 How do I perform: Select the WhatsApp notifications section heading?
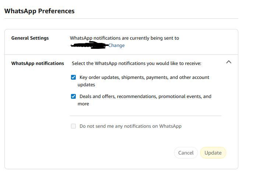click(38, 64)
